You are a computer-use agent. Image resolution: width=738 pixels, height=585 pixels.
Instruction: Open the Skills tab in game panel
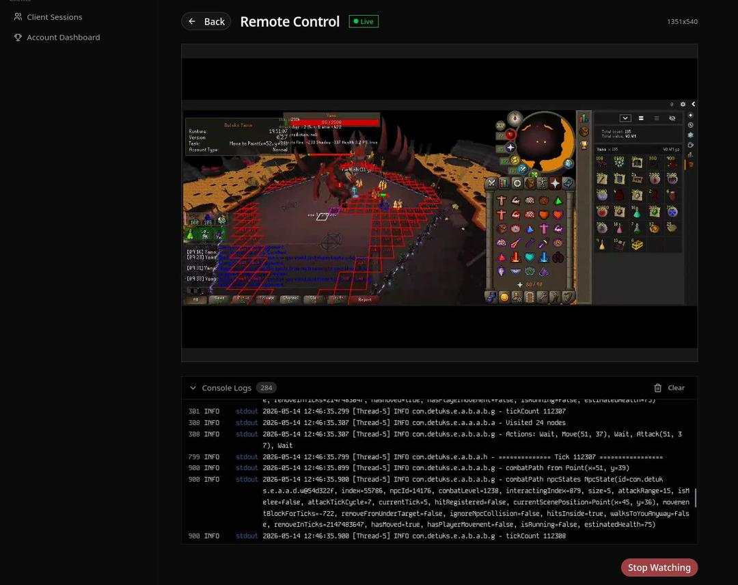click(x=504, y=183)
